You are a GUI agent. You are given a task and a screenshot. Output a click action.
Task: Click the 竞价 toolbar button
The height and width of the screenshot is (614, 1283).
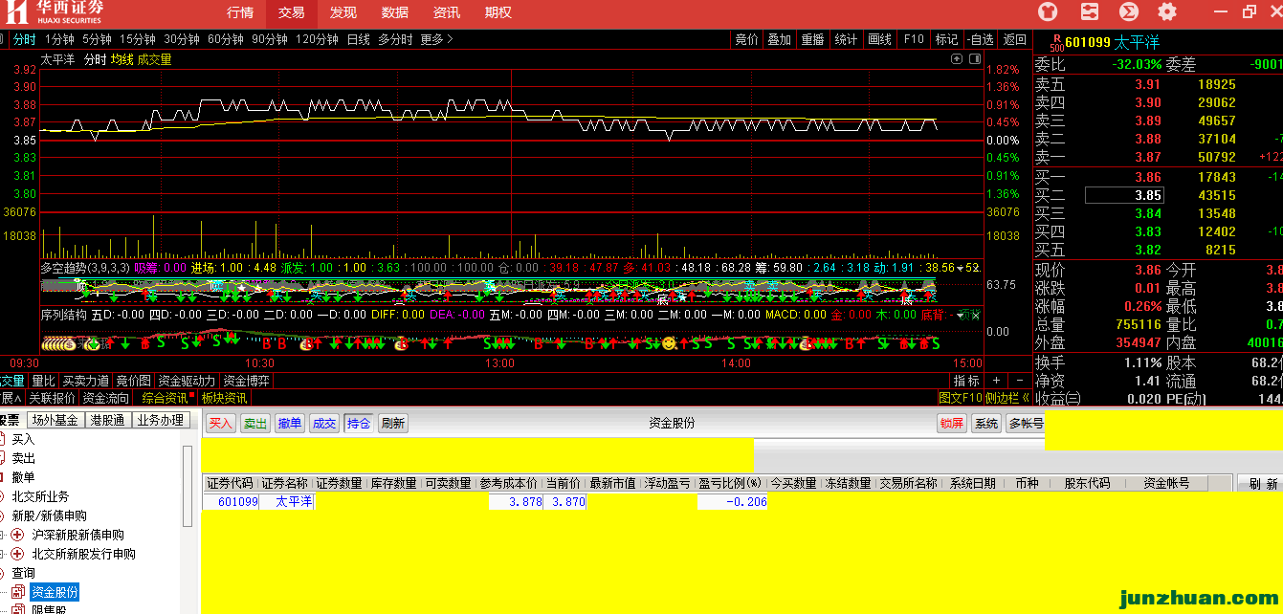tap(746, 39)
